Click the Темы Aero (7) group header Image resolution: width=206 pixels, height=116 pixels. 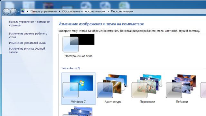click(70, 68)
